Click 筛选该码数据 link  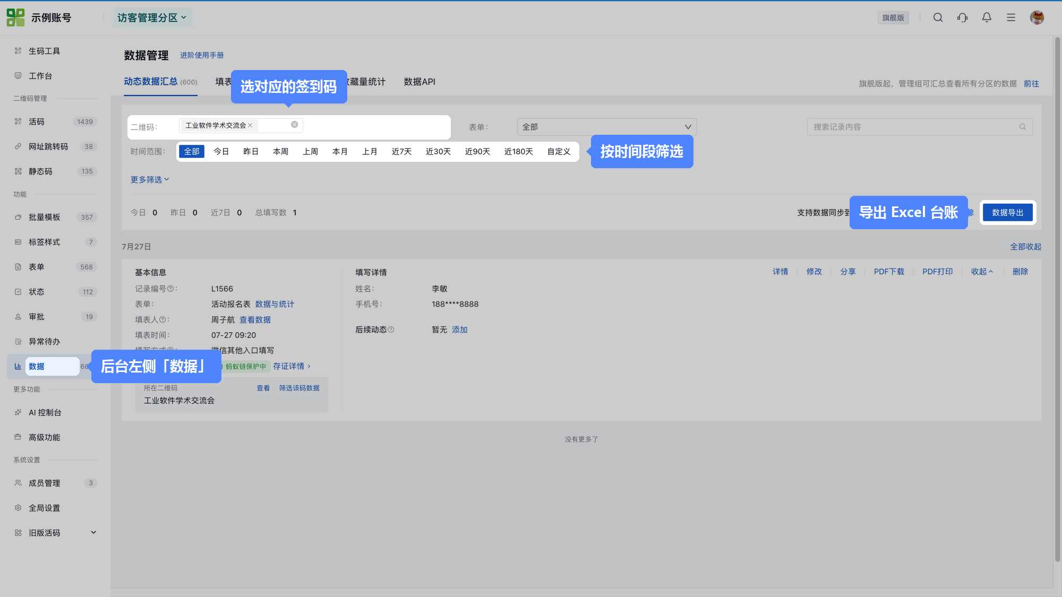tap(299, 388)
